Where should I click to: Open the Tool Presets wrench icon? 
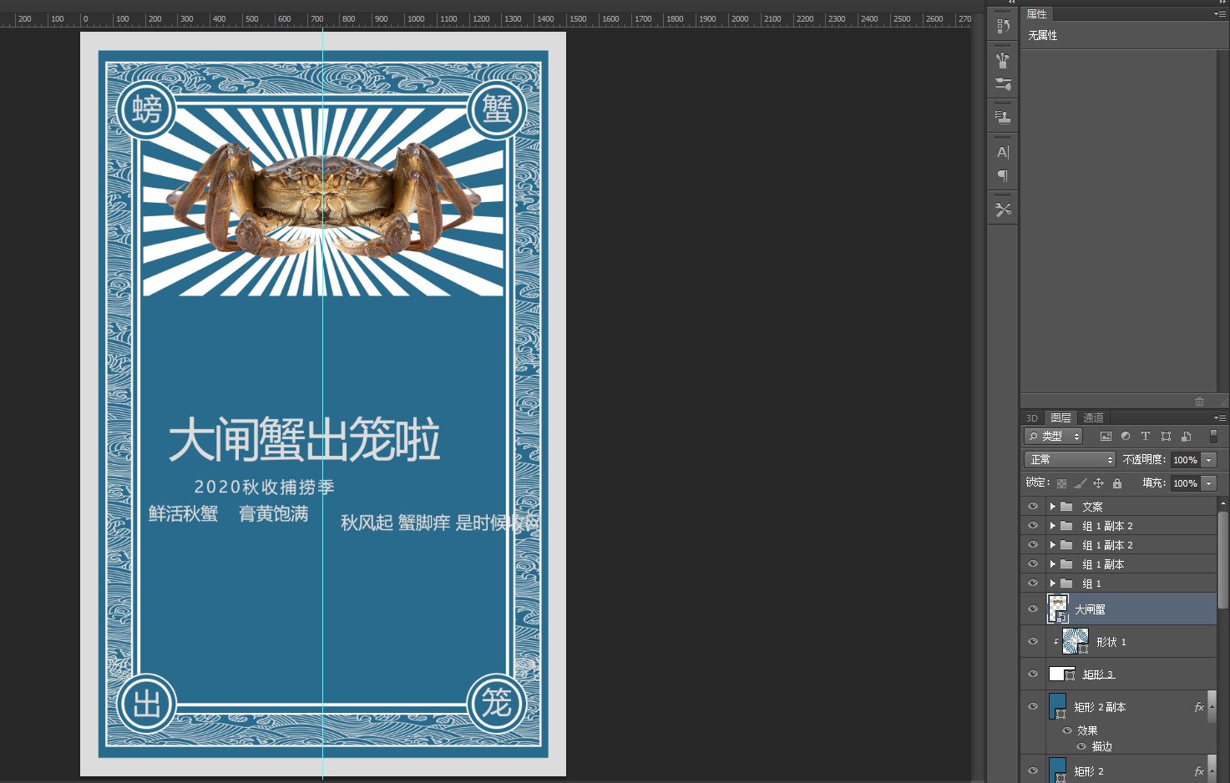tap(1003, 210)
